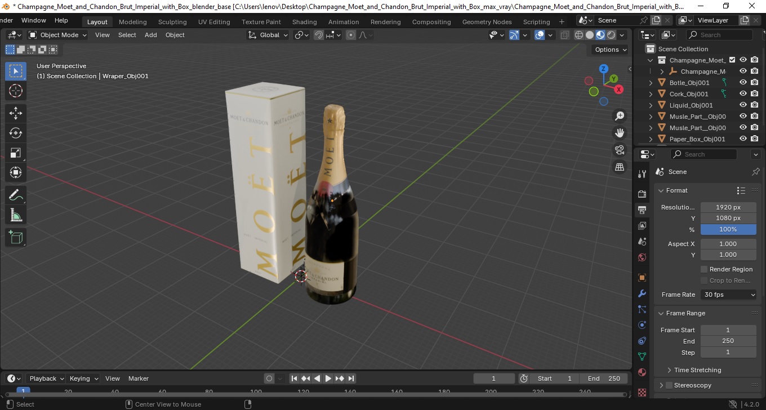Select the Measure tool
Screen dimensions: 766x410
[x=16, y=215]
